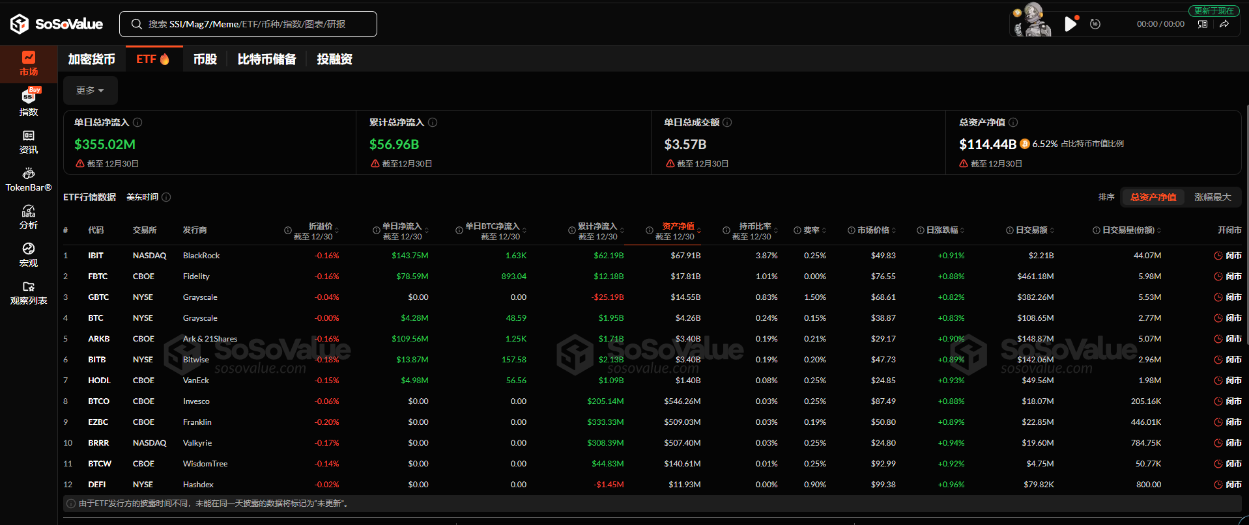Click the astronaut mascot avatar
Image resolution: width=1249 pixels, height=525 pixels.
point(1032,20)
